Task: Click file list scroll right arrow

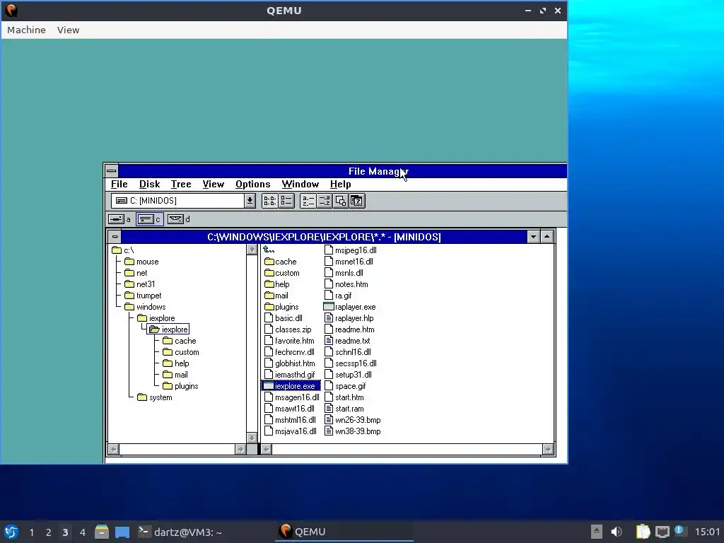Action: (x=548, y=449)
